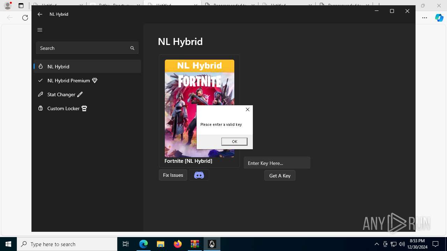Show hidden system tray icons
The width and height of the screenshot is (447, 251).
click(376, 244)
